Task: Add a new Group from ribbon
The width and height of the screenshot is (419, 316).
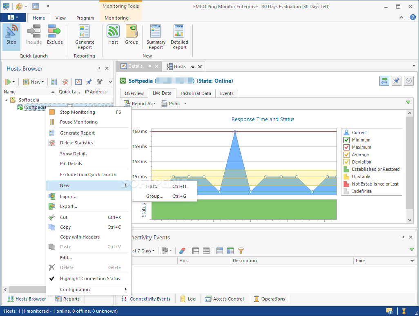Action: point(131,35)
